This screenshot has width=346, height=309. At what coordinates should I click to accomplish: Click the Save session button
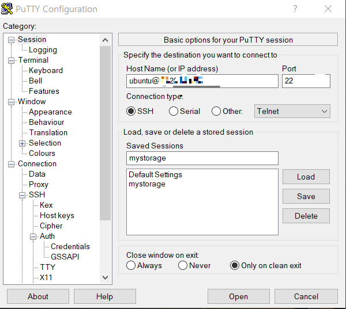306,196
